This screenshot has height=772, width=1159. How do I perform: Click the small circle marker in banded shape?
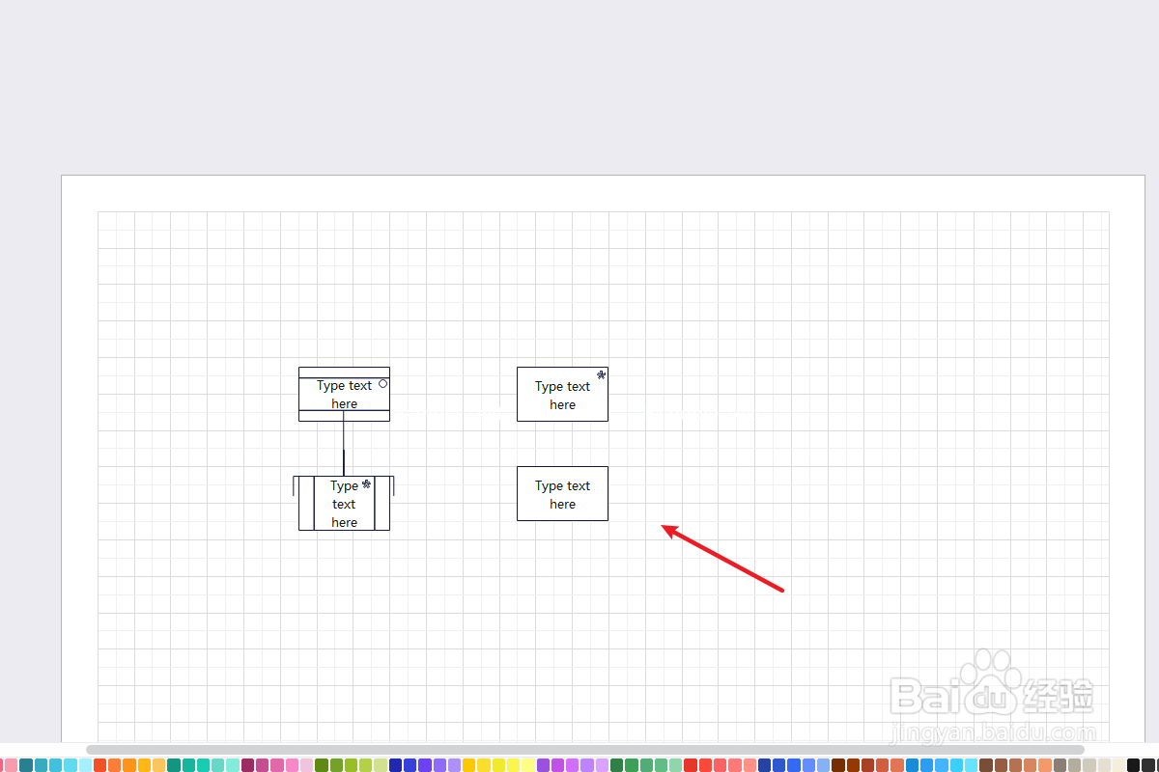coord(383,384)
